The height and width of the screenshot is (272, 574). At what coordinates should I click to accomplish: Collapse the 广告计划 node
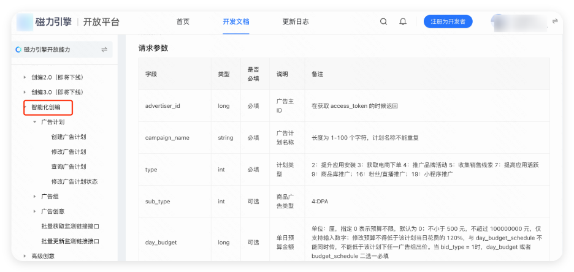[x=35, y=122]
